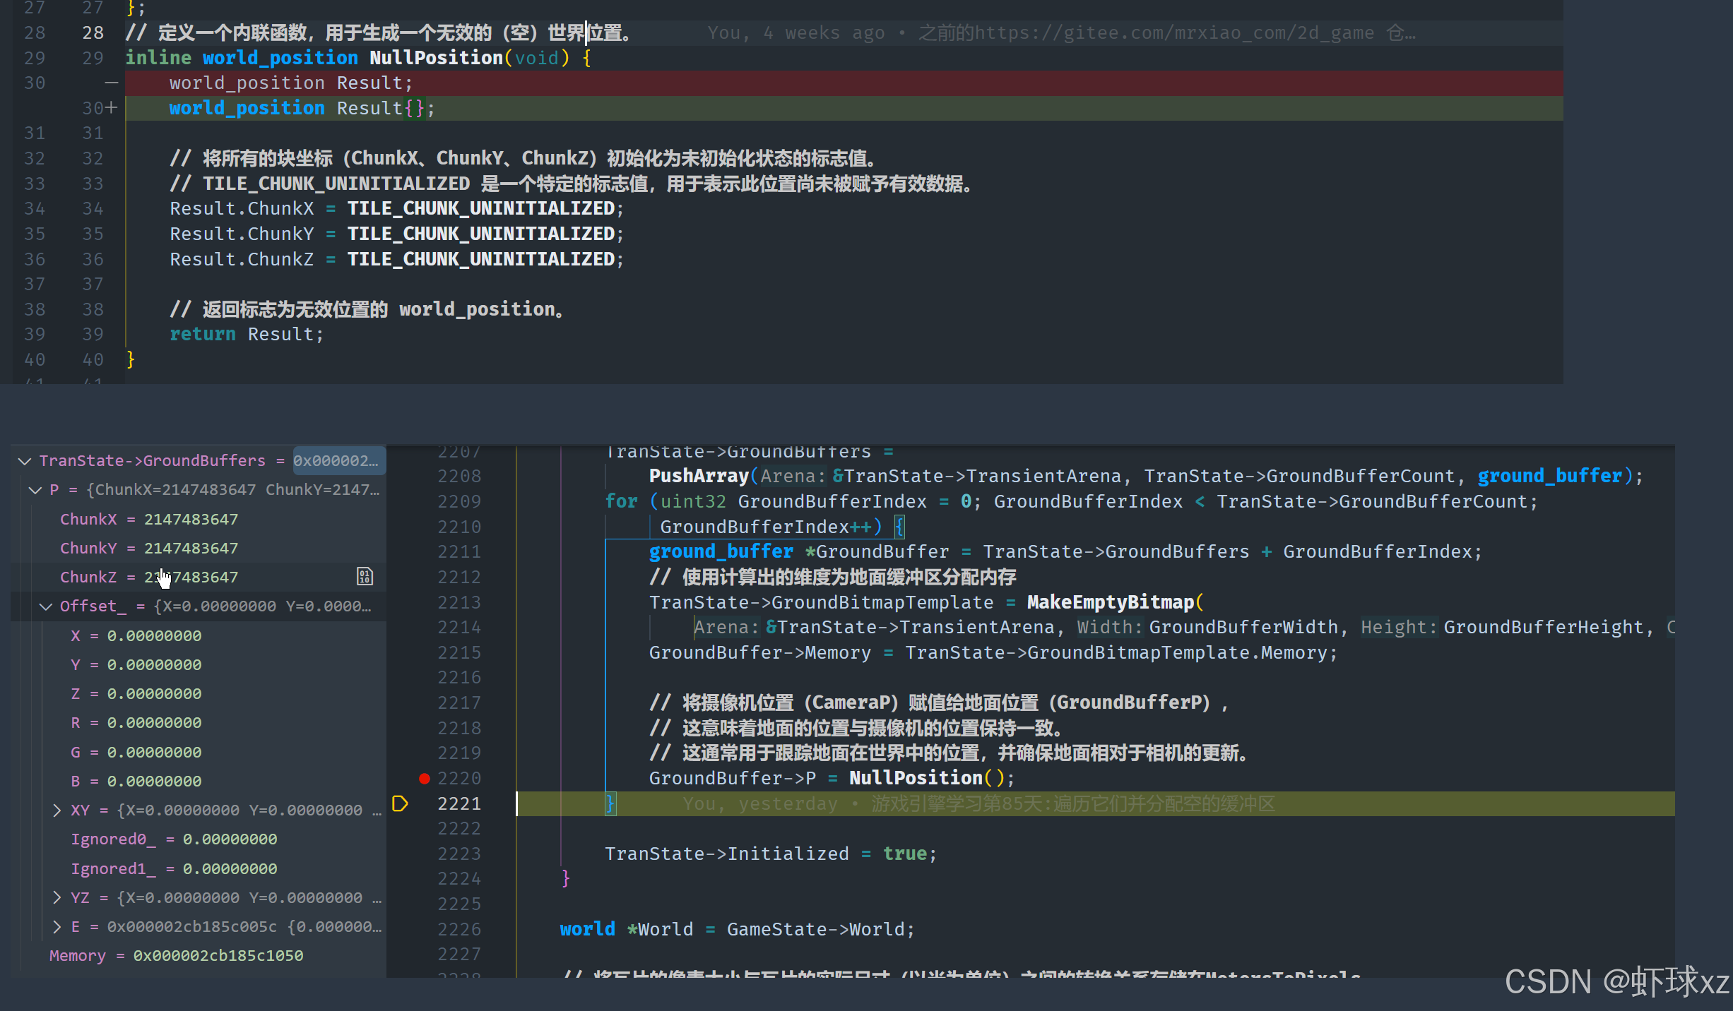This screenshot has height=1011, width=1733.
Task: Click diff line number 28 in the gutter
Action: coord(93,33)
